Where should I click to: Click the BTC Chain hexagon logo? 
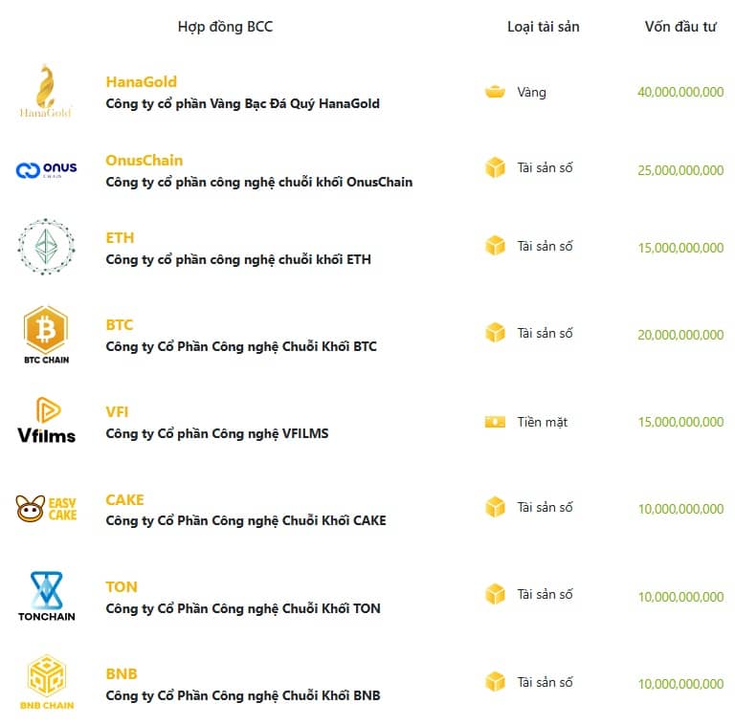click(x=46, y=334)
